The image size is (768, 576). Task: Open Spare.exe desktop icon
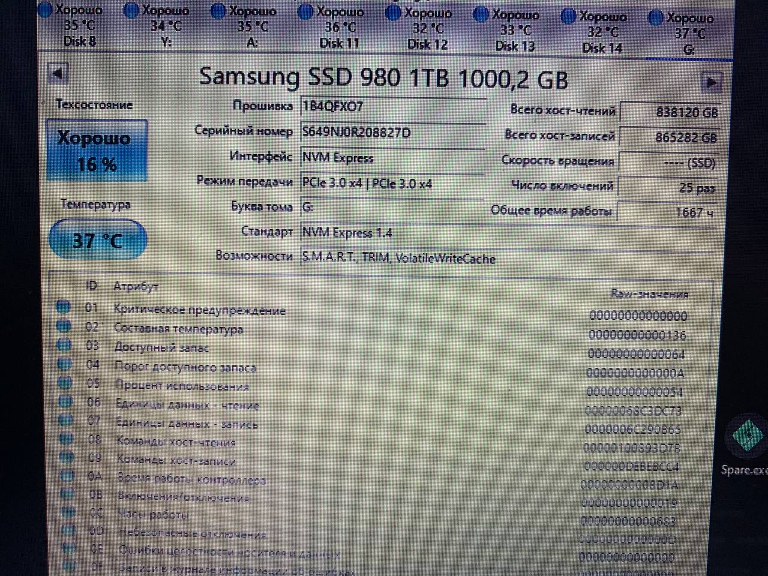tap(746, 446)
